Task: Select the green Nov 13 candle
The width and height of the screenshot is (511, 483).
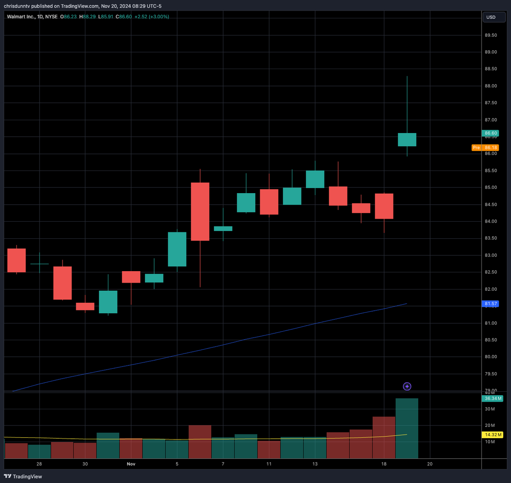Action: pos(315,179)
